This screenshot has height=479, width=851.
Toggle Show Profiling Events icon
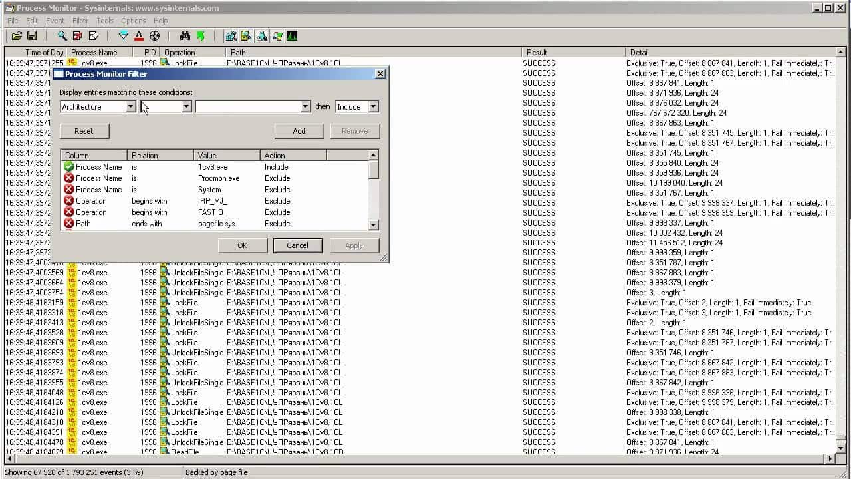292,36
